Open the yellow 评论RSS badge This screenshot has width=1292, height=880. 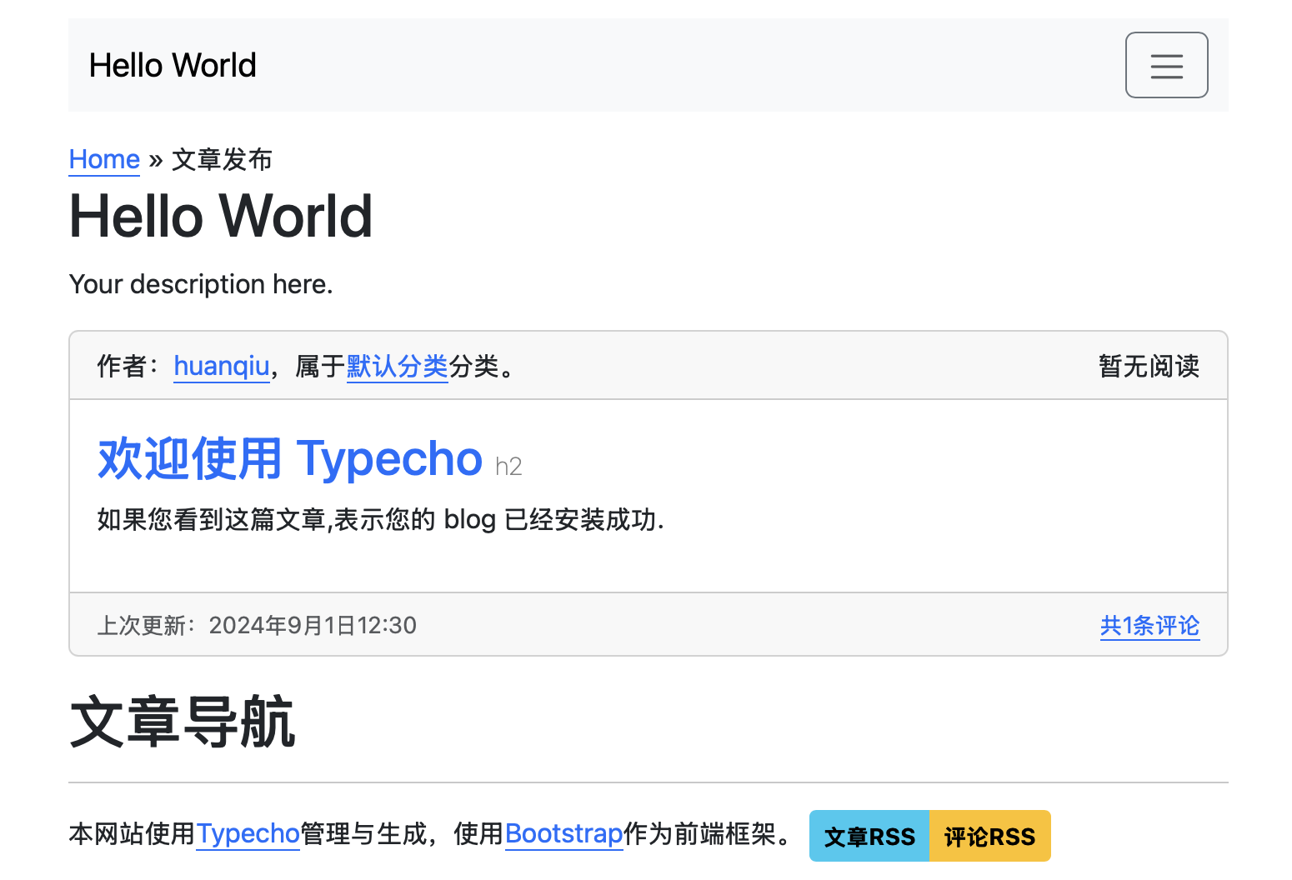pos(989,836)
